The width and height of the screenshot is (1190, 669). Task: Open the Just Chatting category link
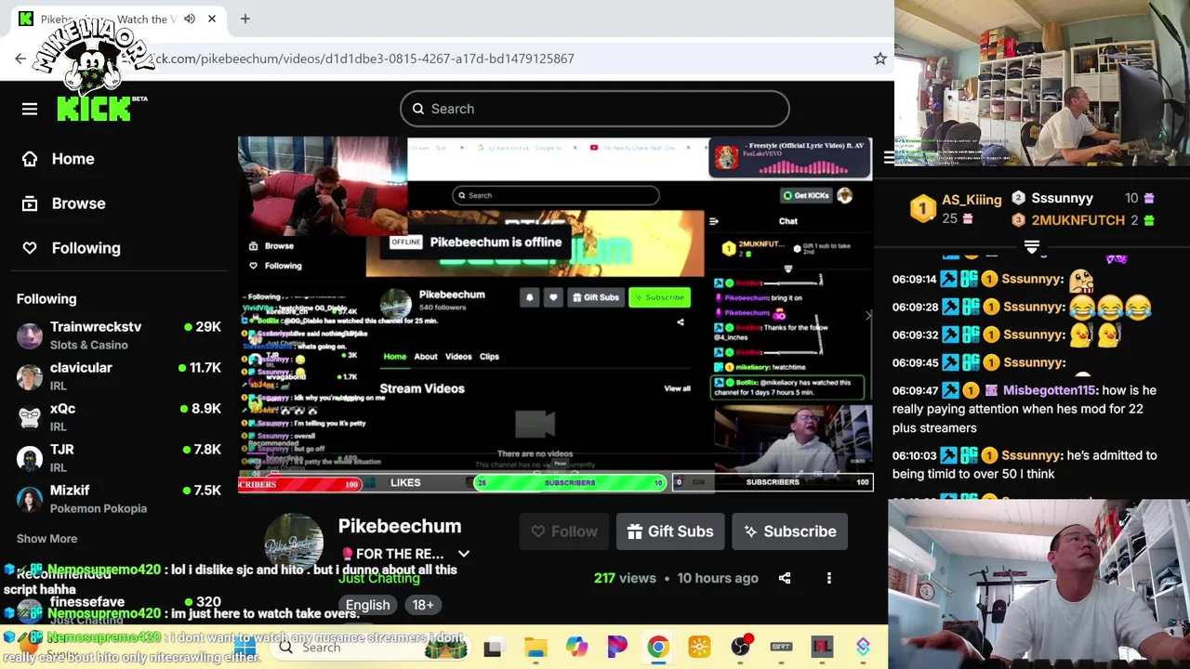[x=378, y=578]
